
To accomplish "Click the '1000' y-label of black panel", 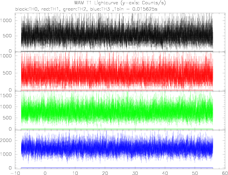I will point(6,20).
